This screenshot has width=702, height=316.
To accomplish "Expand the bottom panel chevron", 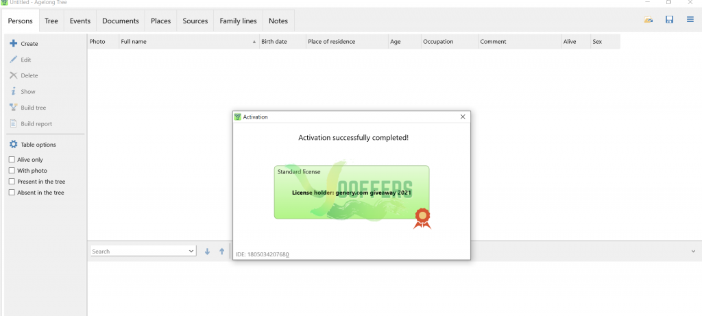I will pos(694,252).
